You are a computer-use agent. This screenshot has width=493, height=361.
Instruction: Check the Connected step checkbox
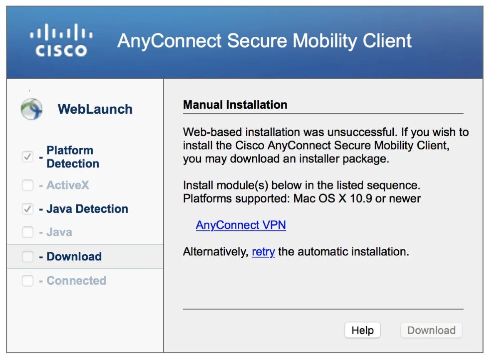point(27,281)
